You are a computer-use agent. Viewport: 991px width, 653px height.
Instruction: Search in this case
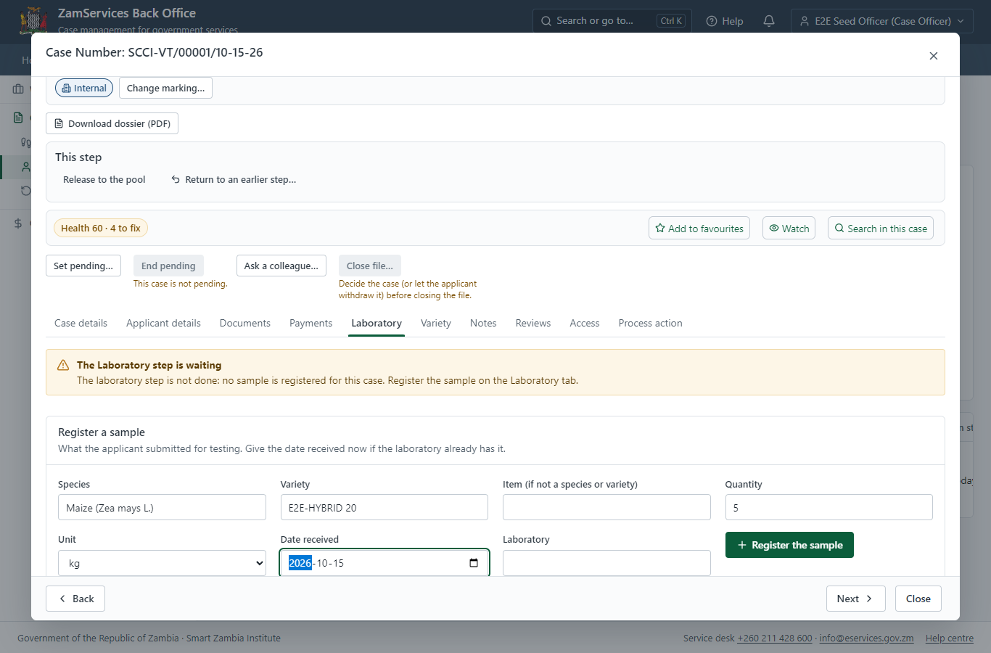(x=881, y=229)
